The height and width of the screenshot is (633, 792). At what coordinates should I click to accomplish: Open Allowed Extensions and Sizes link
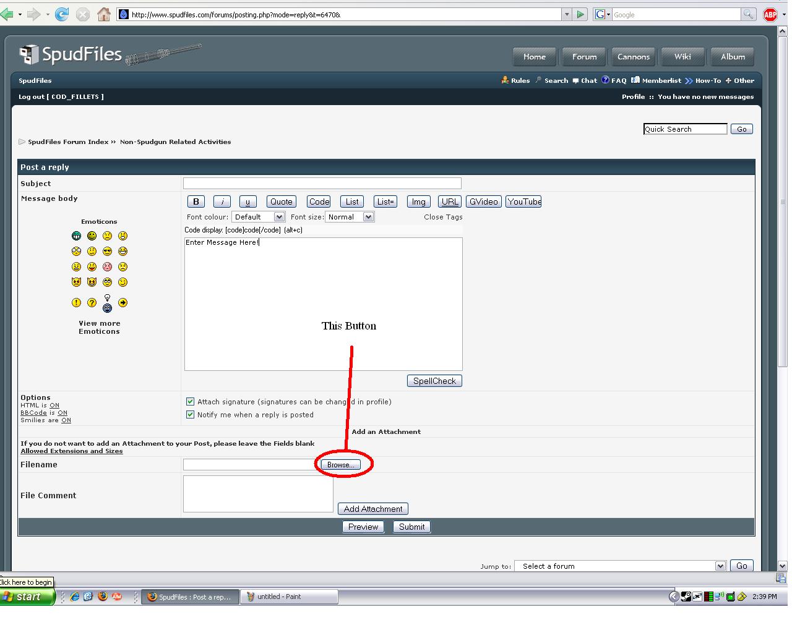click(72, 451)
